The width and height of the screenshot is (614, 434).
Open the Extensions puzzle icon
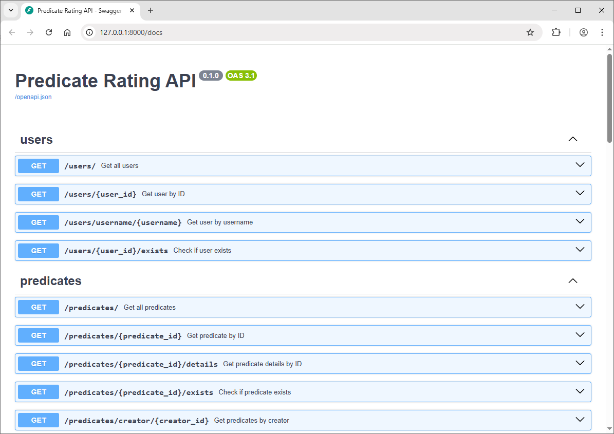[x=556, y=32]
